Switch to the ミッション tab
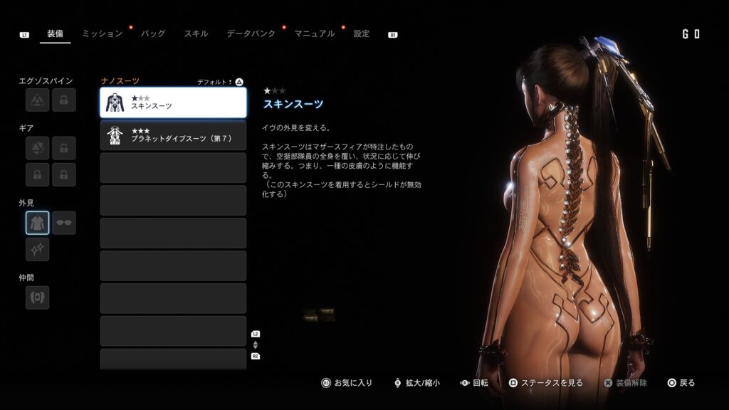This screenshot has width=729, height=410. pos(103,33)
